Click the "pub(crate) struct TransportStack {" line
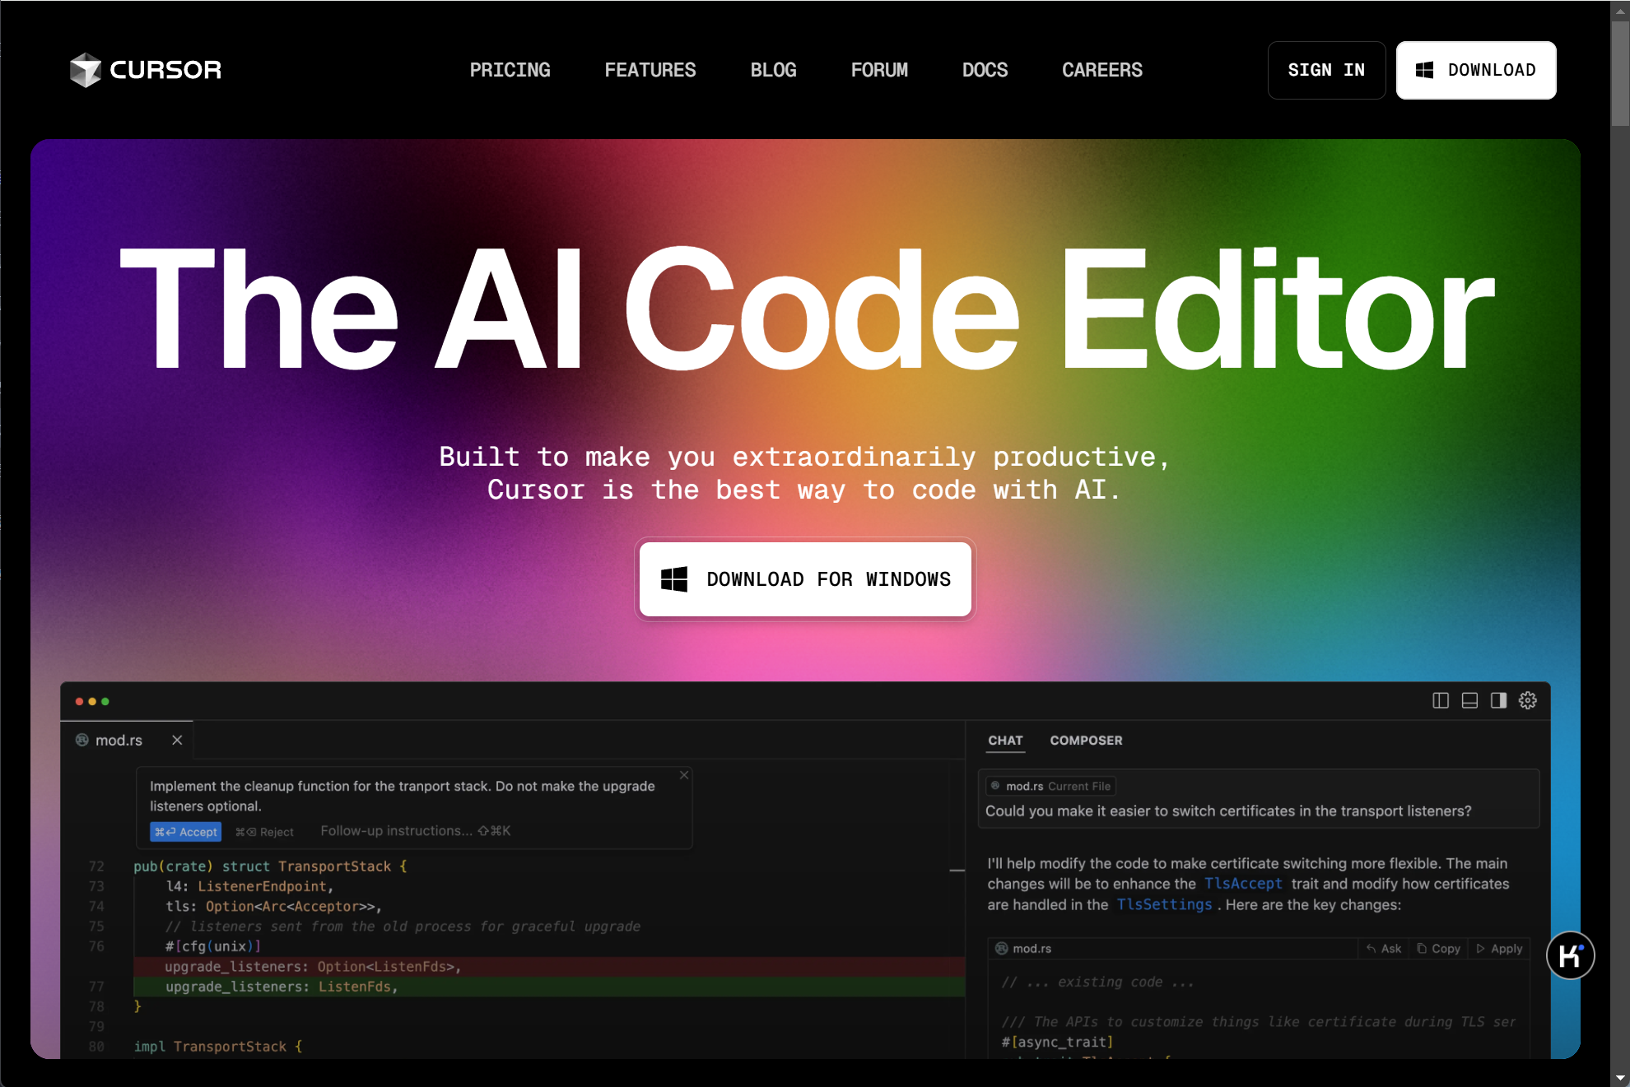 [x=271, y=866]
